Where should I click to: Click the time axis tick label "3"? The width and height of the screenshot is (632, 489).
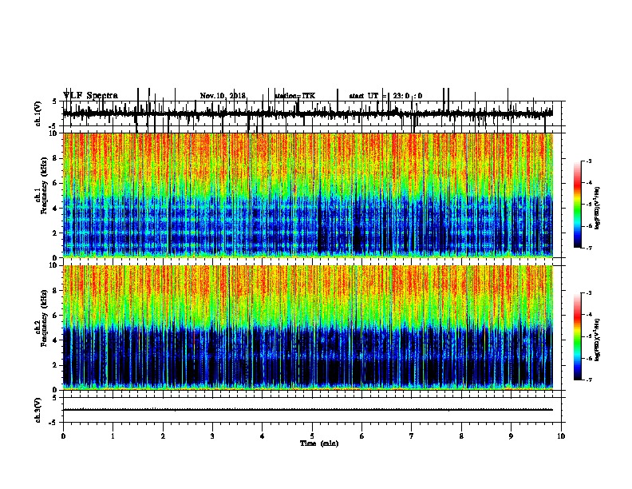(212, 436)
